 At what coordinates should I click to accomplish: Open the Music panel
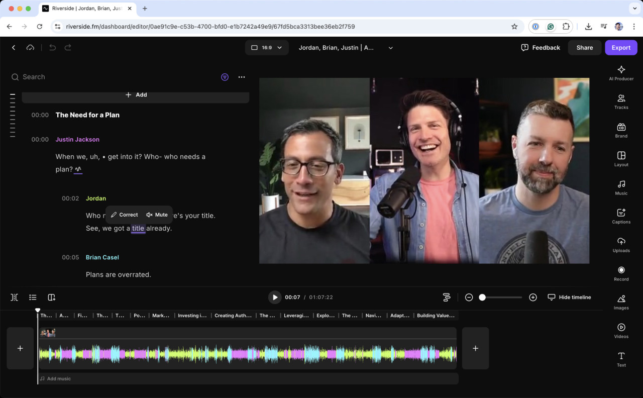(621, 188)
